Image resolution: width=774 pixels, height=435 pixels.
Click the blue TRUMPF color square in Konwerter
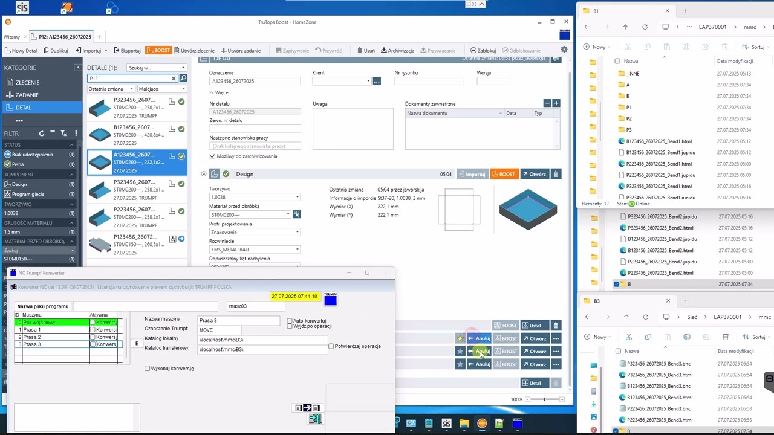pyautogui.click(x=330, y=299)
